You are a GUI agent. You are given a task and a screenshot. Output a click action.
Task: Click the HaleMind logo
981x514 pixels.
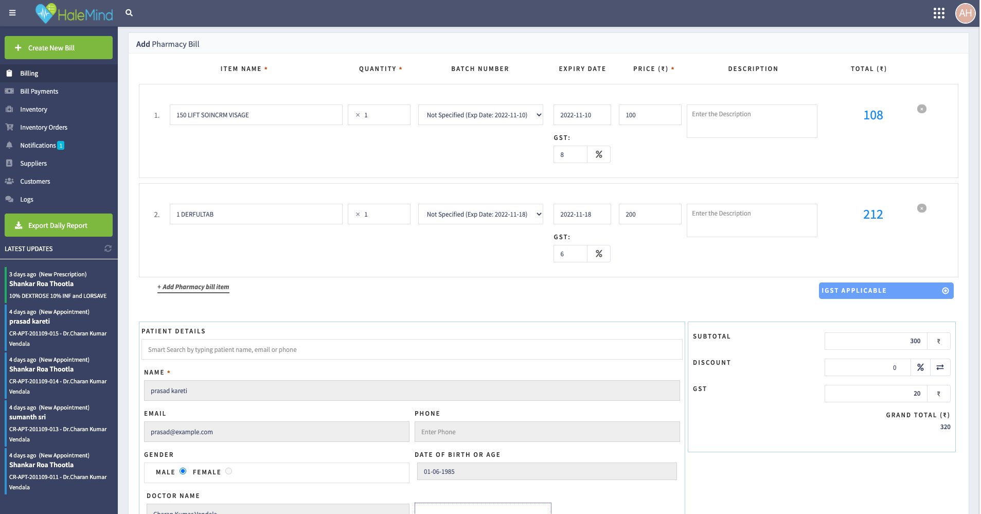(x=74, y=13)
